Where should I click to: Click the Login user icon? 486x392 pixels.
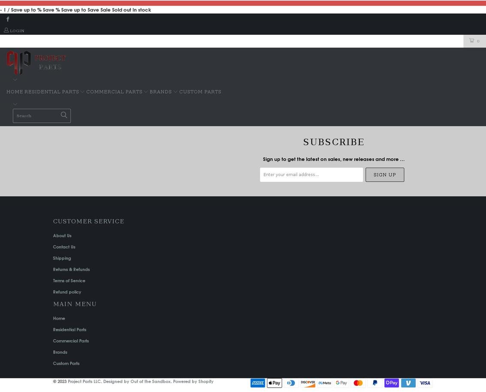pos(6,30)
